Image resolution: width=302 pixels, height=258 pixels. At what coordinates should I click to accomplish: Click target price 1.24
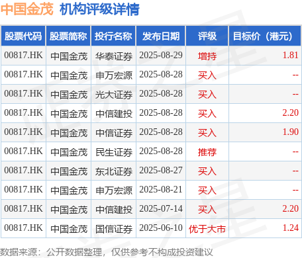[291, 228]
